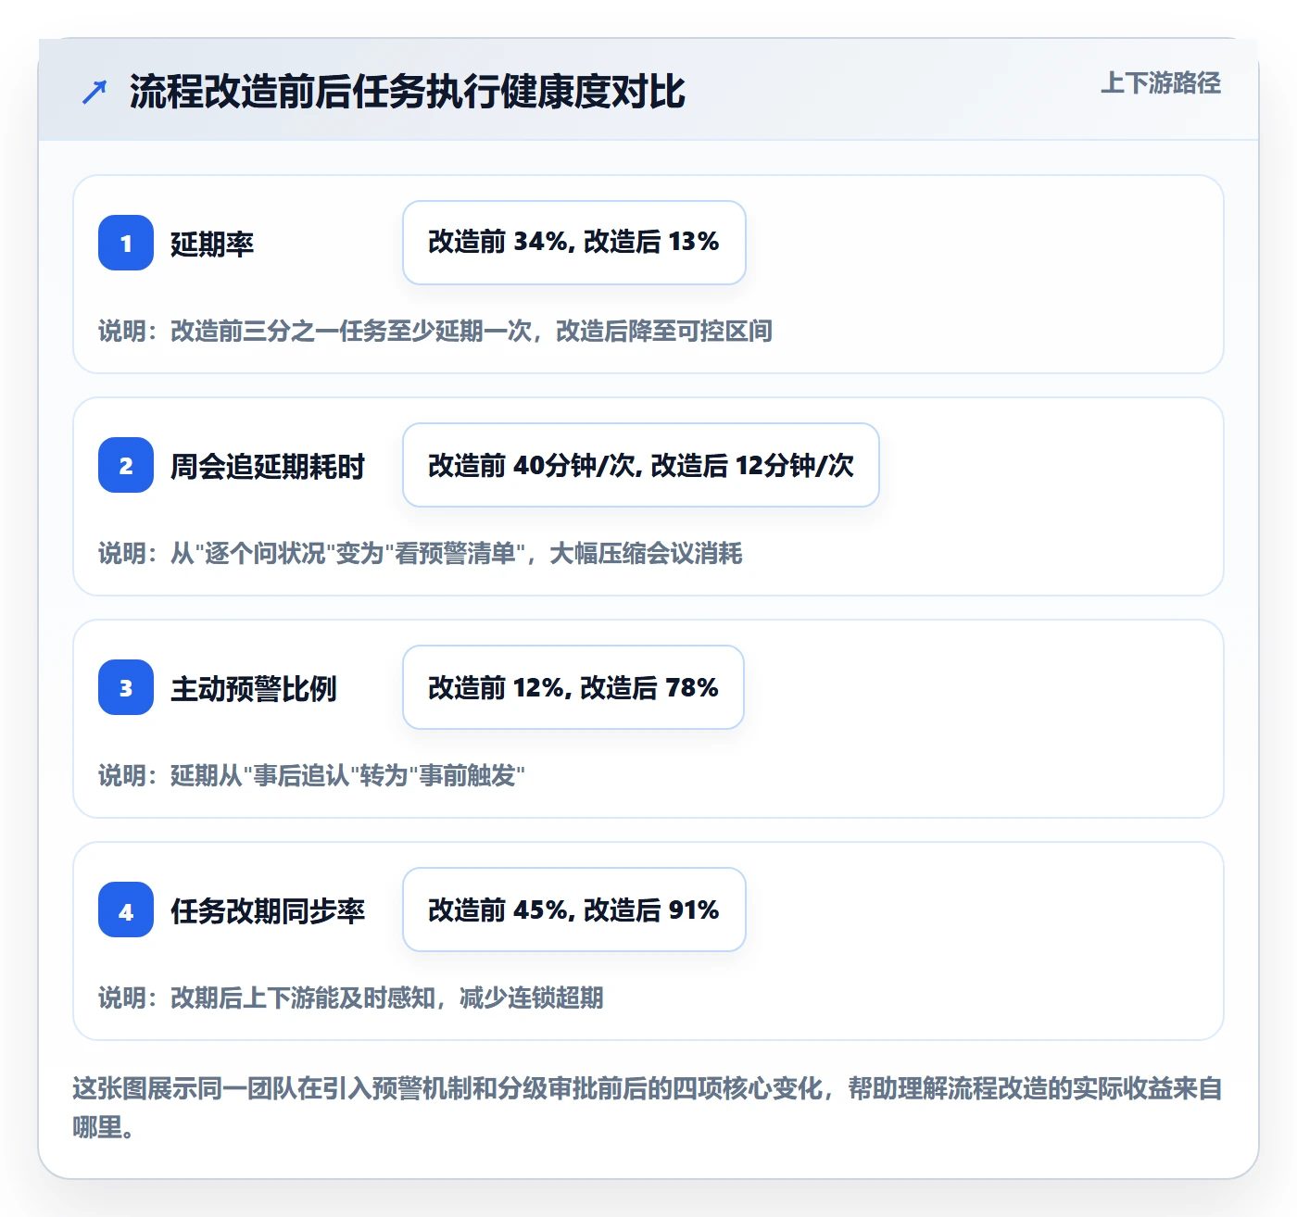Screen dimensions: 1297x1217
Task: Click the number 1 badge for 延期率
Action: point(126,243)
